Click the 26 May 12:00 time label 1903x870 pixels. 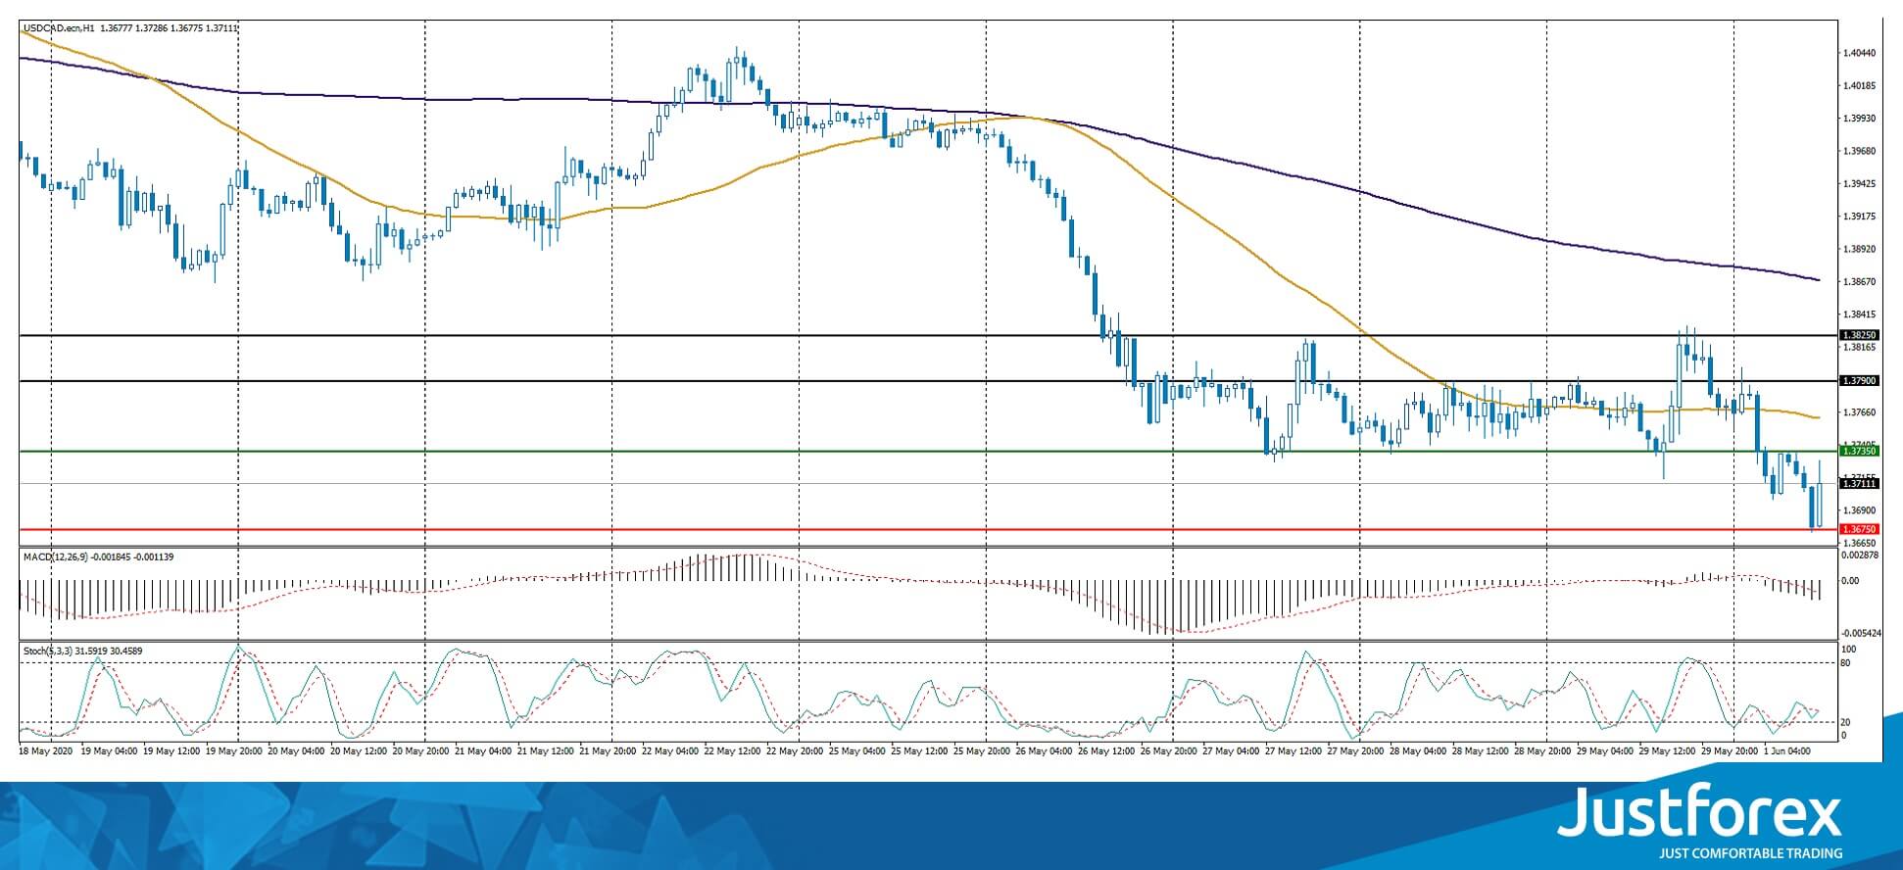[1107, 751]
